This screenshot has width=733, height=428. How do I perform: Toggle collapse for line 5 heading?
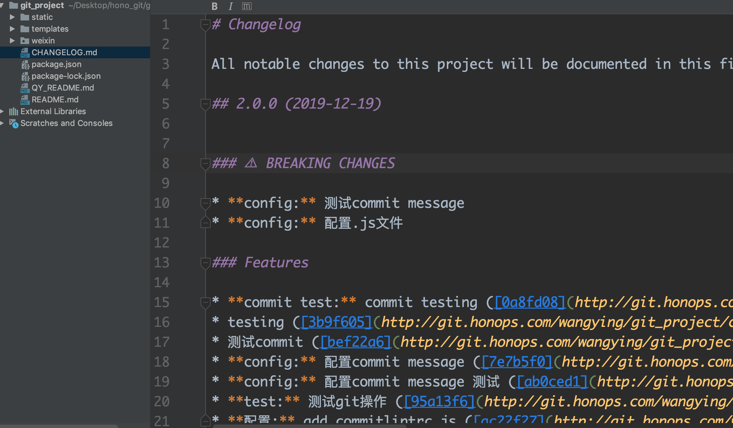pyautogui.click(x=205, y=104)
